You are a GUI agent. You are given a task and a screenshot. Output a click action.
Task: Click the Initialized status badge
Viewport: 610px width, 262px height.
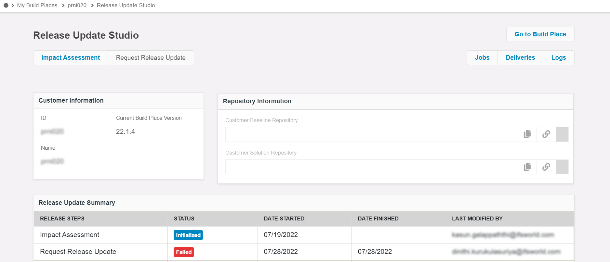[188, 235]
